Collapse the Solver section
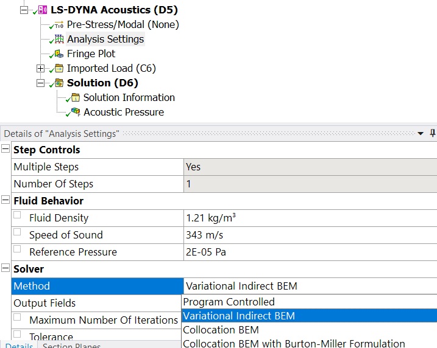The width and height of the screenshot is (437, 348). (5, 268)
